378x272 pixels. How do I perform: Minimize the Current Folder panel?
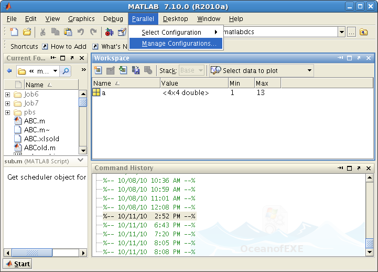pos(53,58)
